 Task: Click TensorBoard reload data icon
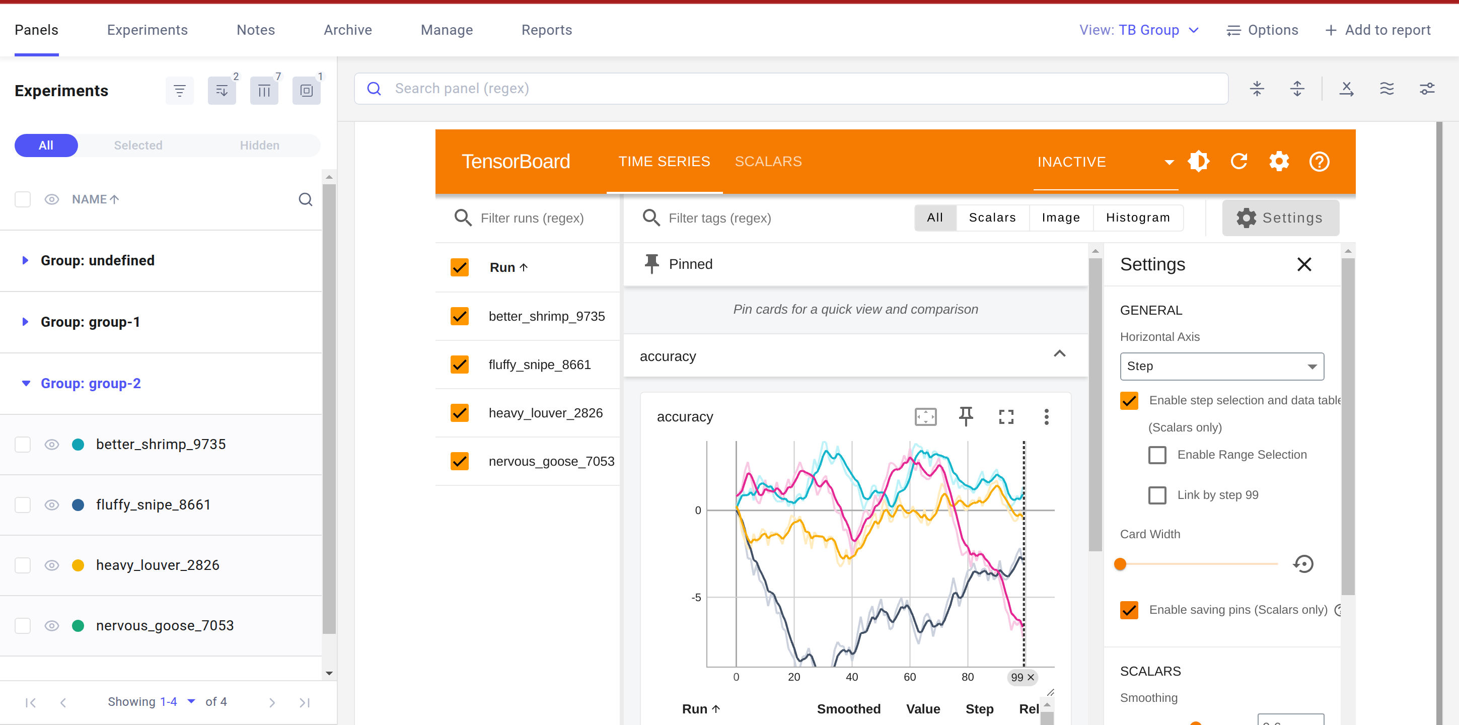(1238, 162)
